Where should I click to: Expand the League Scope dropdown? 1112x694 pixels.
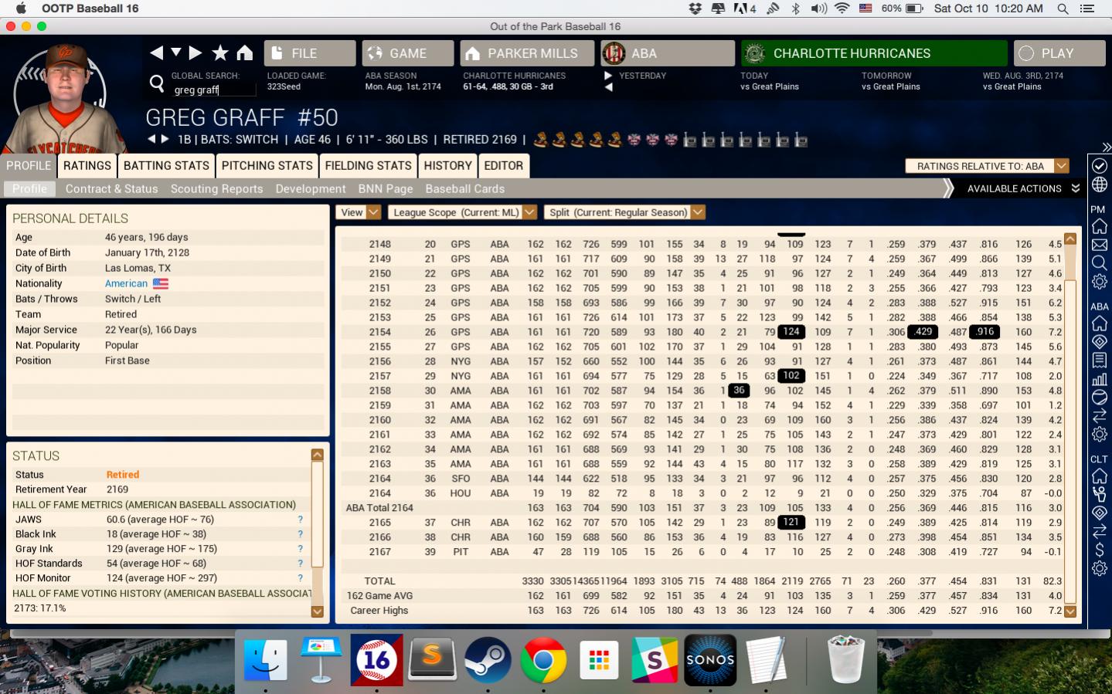pos(462,212)
